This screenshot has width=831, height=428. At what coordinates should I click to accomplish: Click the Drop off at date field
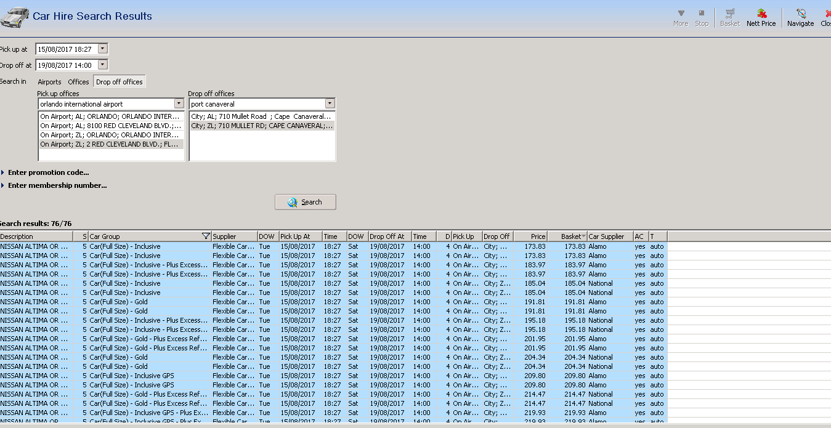[x=67, y=65]
